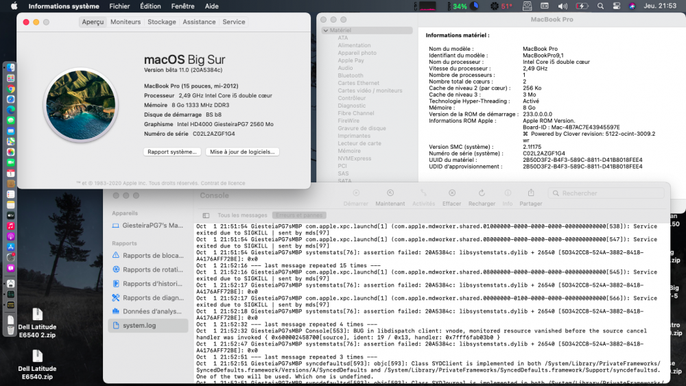
Task: Click the Rechercher search field in Console
Action: (606, 193)
